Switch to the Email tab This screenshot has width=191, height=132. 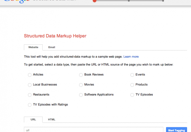click(x=52, y=47)
